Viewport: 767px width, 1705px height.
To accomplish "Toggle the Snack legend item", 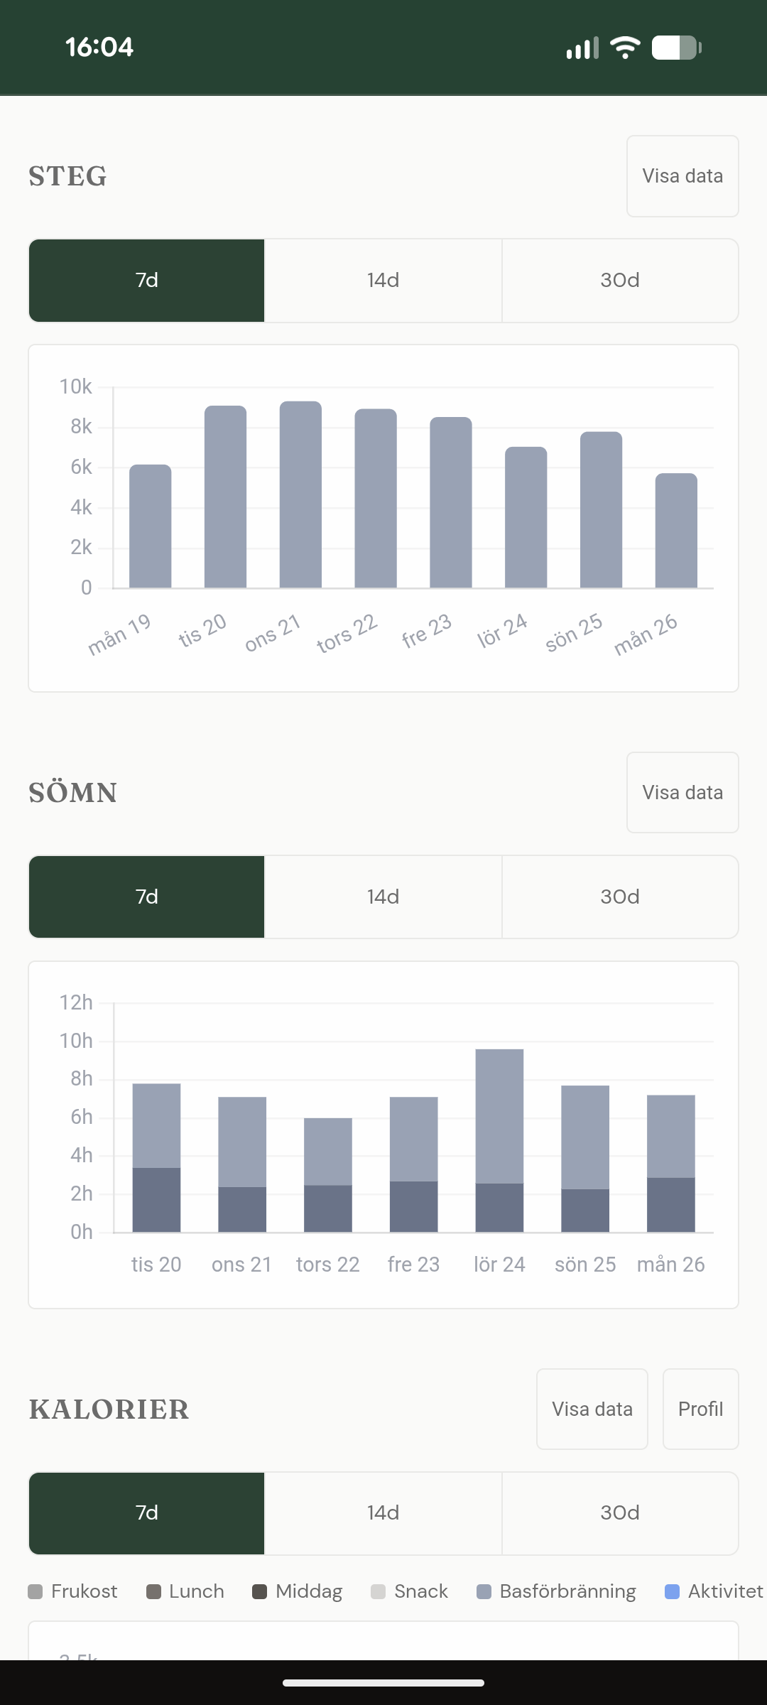I will (410, 1591).
